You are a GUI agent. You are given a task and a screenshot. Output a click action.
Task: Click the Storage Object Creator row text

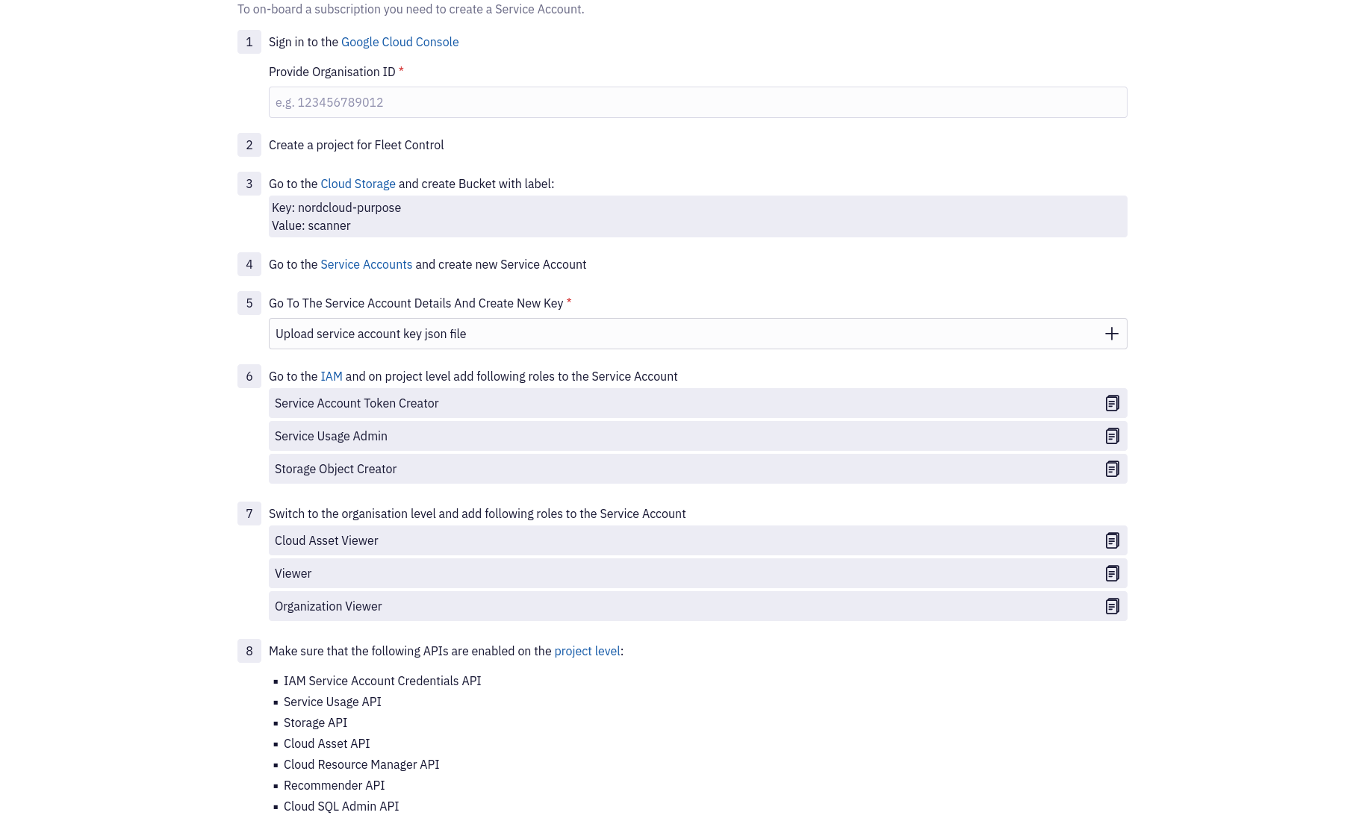pyautogui.click(x=335, y=469)
